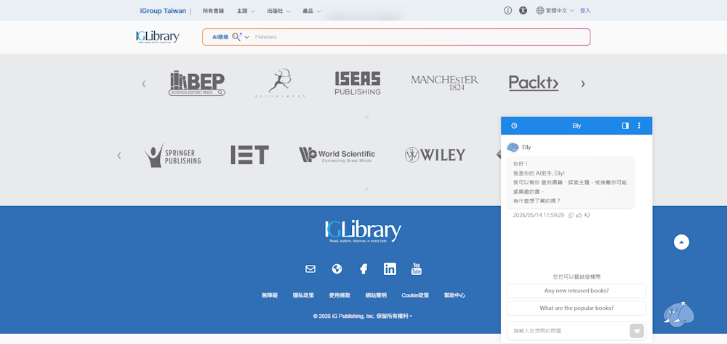Screen dimensions: 727x344
Task: Expand the AI search mode chevron
Action: pyautogui.click(x=246, y=37)
